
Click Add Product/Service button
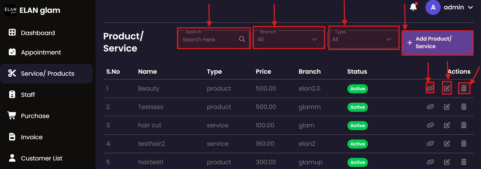pos(437,43)
